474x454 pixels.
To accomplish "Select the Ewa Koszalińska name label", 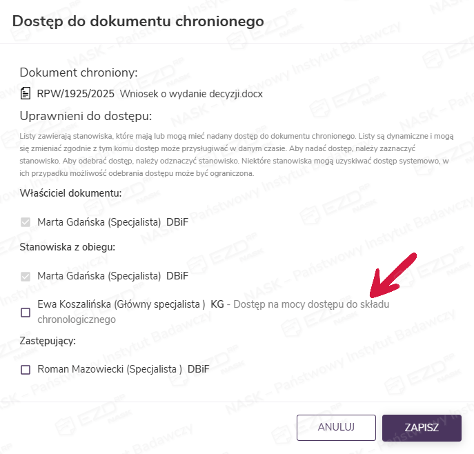I will 121,304.
